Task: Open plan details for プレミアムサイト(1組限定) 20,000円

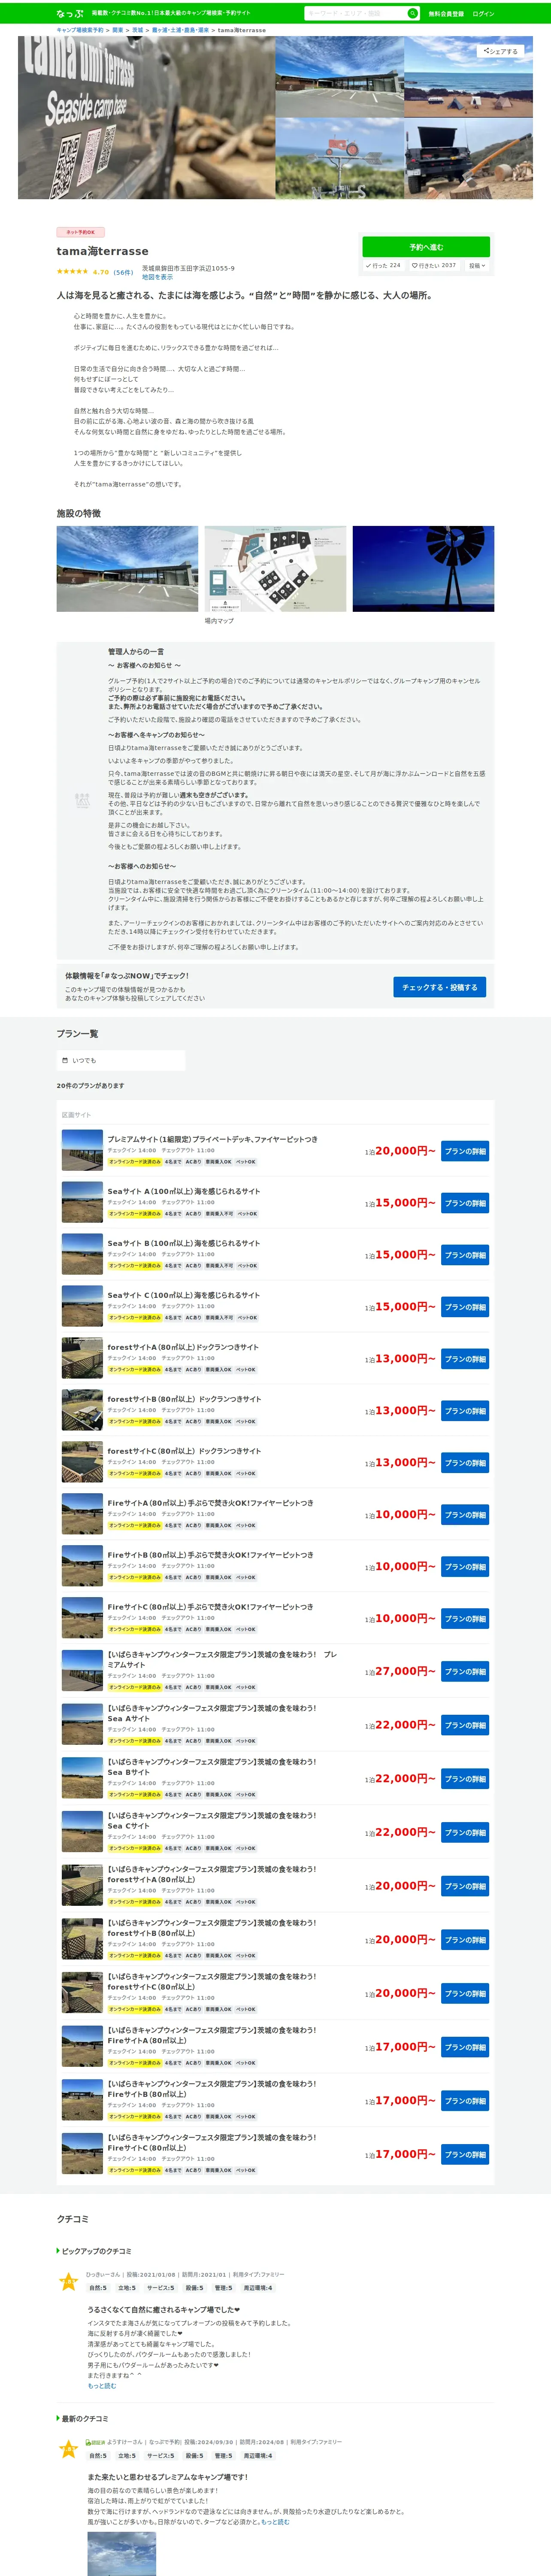Action: (x=465, y=1151)
